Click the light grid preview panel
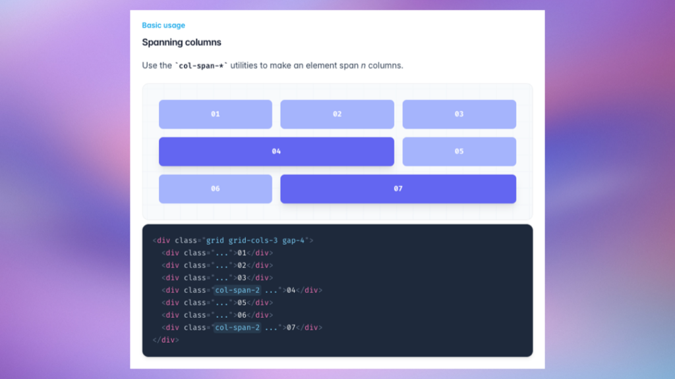 (x=337, y=211)
